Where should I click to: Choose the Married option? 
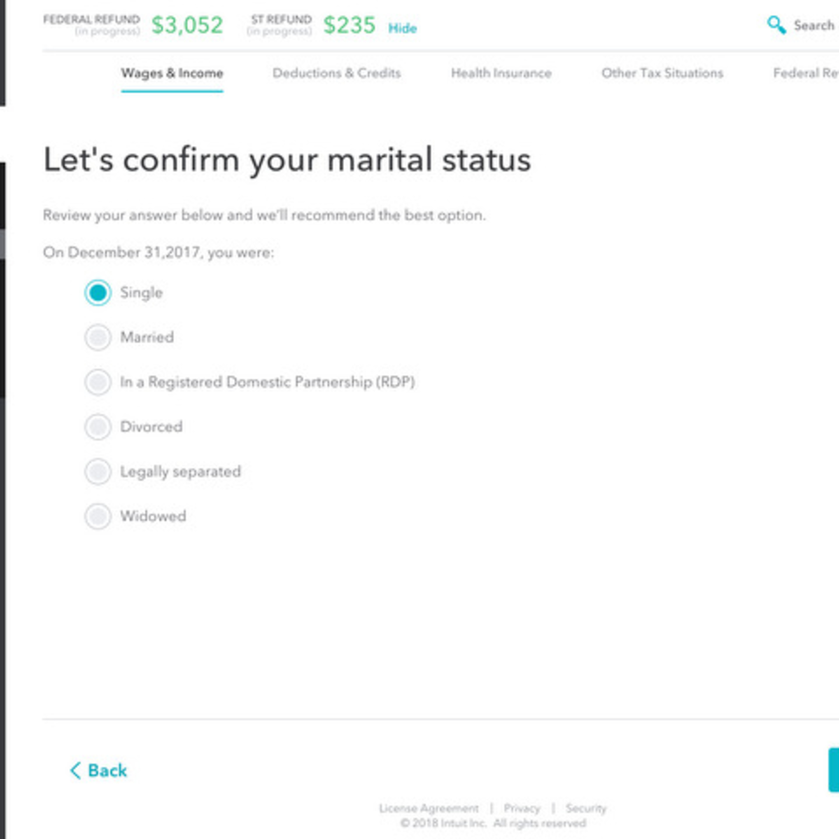(x=98, y=338)
